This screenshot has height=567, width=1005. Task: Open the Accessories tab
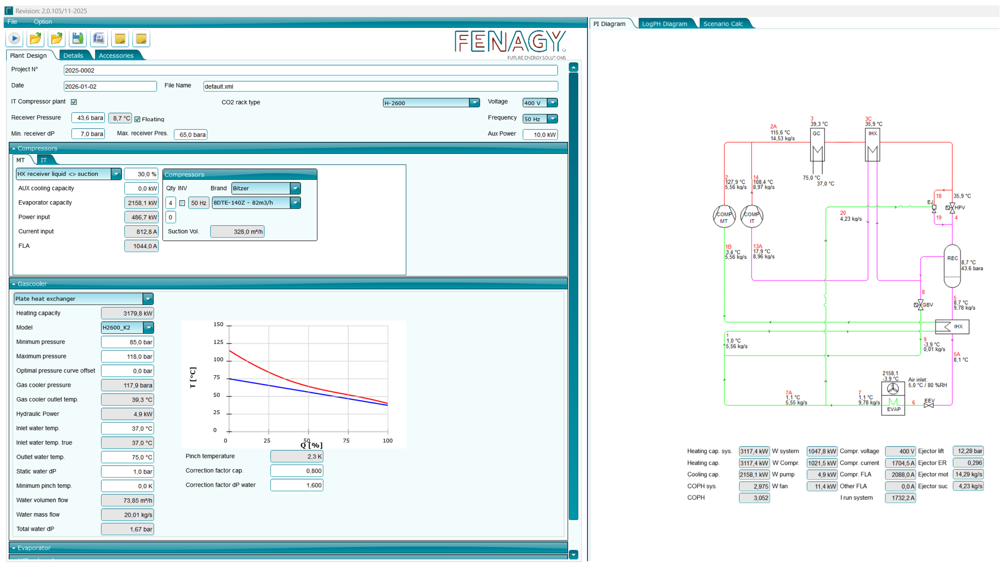tap(116, 55)
